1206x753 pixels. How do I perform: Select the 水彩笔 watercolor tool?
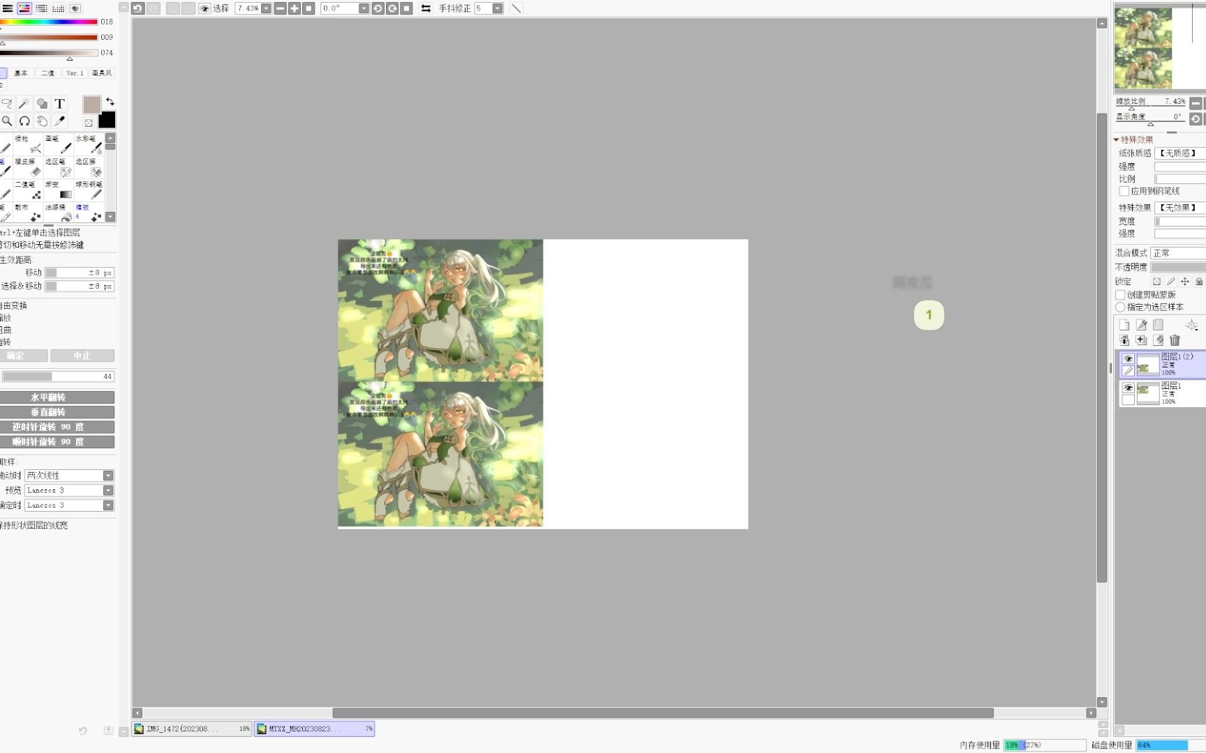(89, 144)
